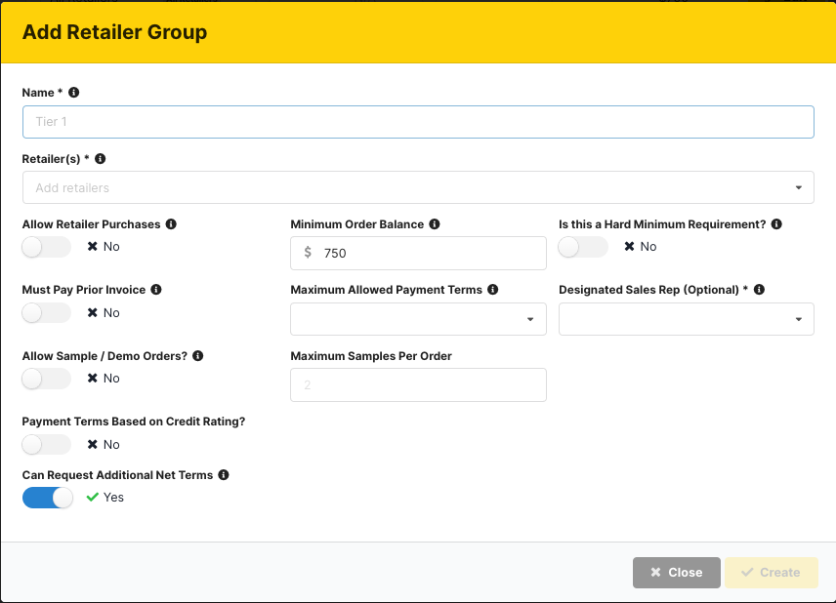Disable Can Request Additional Net Terms toggle

(x=47, y=498)
